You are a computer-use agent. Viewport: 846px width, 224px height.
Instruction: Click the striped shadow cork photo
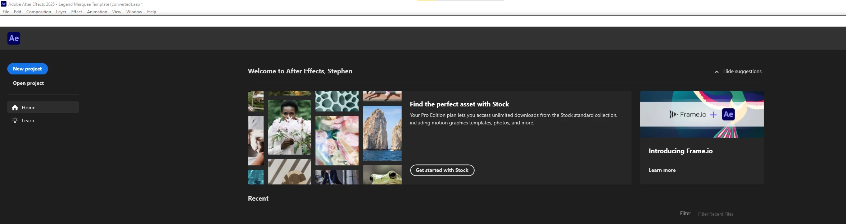click(x=289, y=172)
